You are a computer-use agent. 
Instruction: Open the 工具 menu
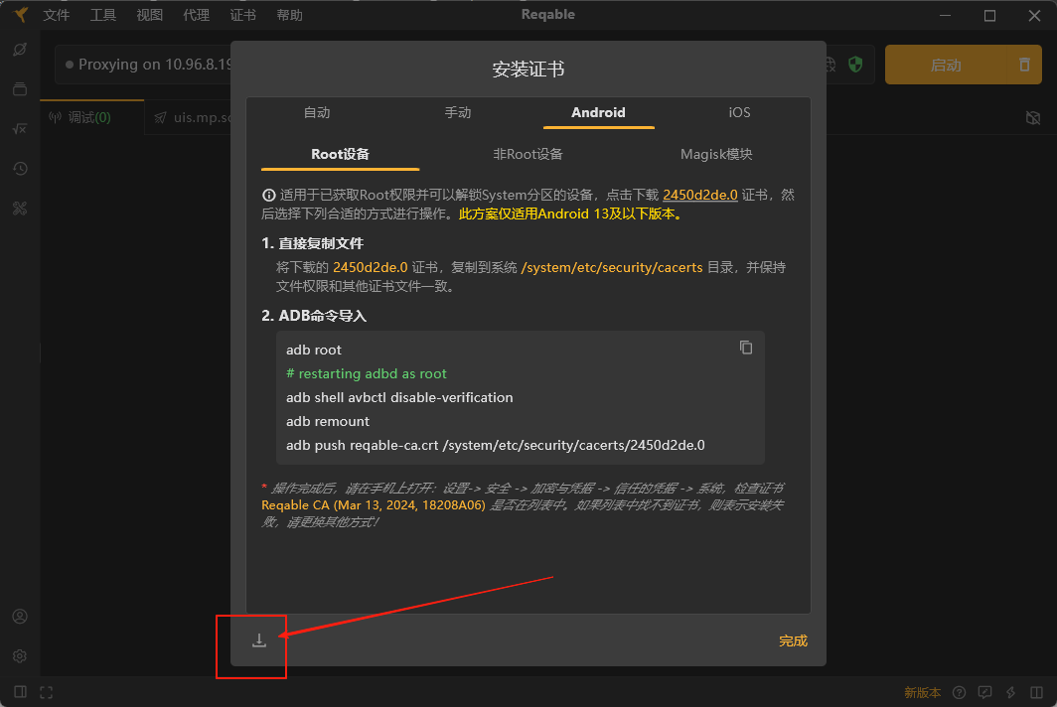click(103, 15)
